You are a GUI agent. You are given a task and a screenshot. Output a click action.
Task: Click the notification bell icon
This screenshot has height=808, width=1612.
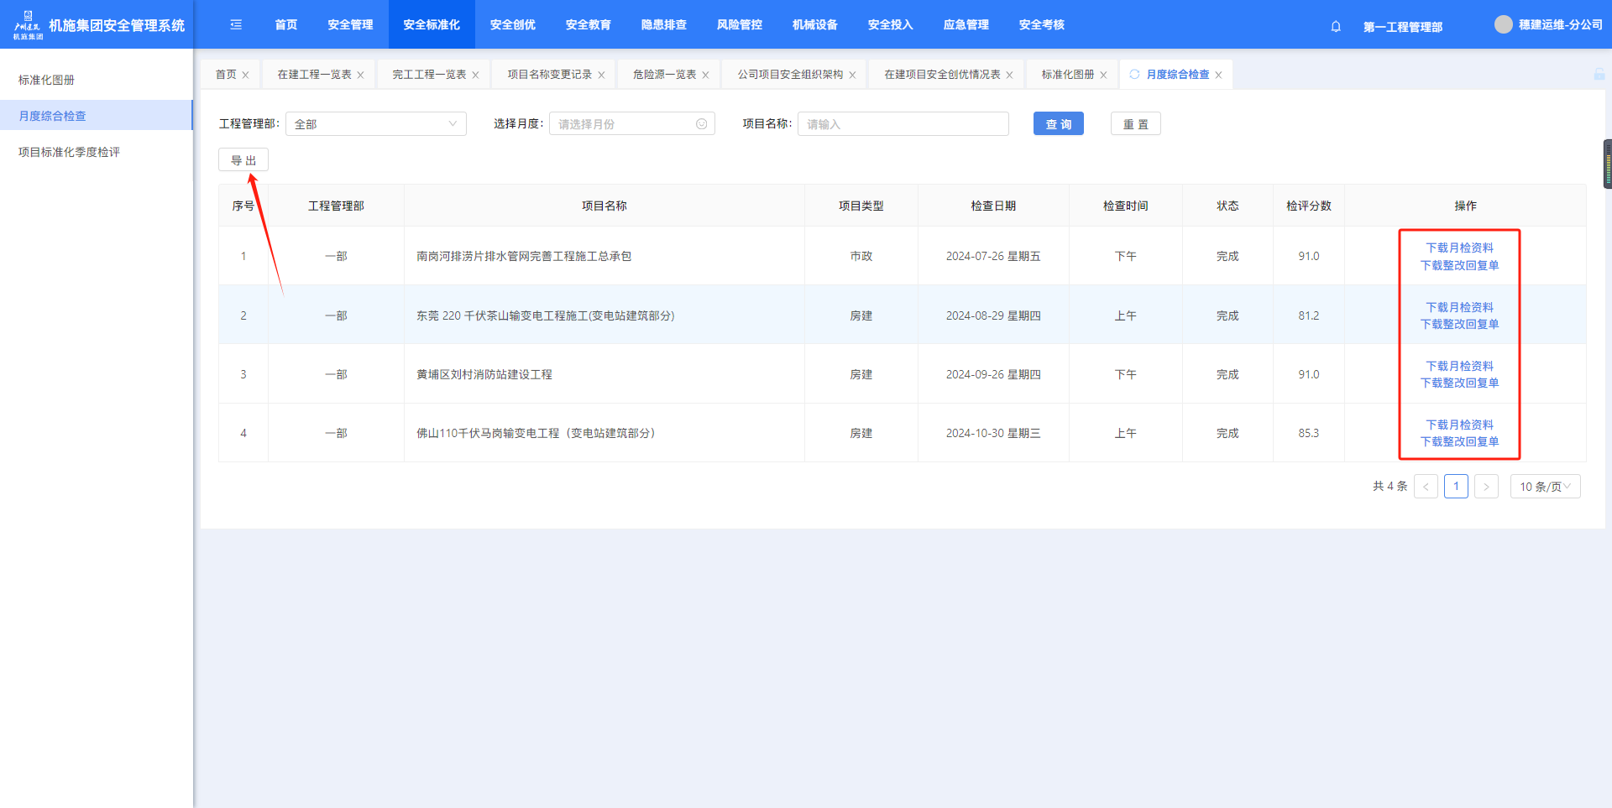click(x=1335, y=26)
